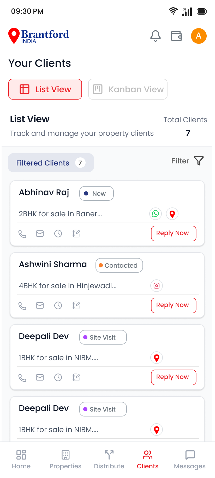The image size is (215, 478).
Task: Email Deepali Dev using the envelope icon
Action: [40, 377]
